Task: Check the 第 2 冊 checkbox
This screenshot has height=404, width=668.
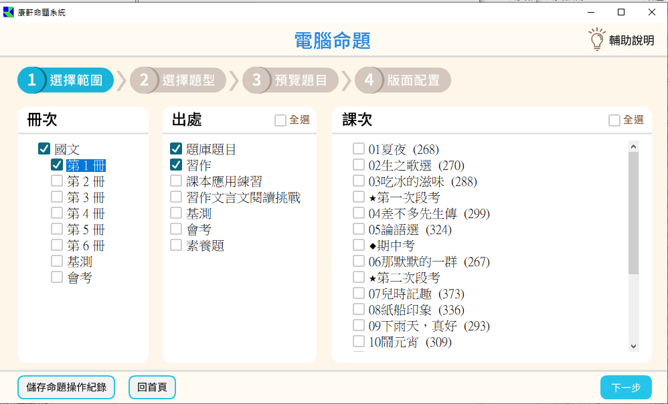Action: [57, 181]
